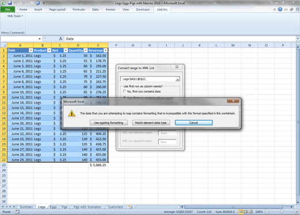This screenshot has height=215, width=300.
Task: Open the Product column filter dropdown
Action: 49,50
